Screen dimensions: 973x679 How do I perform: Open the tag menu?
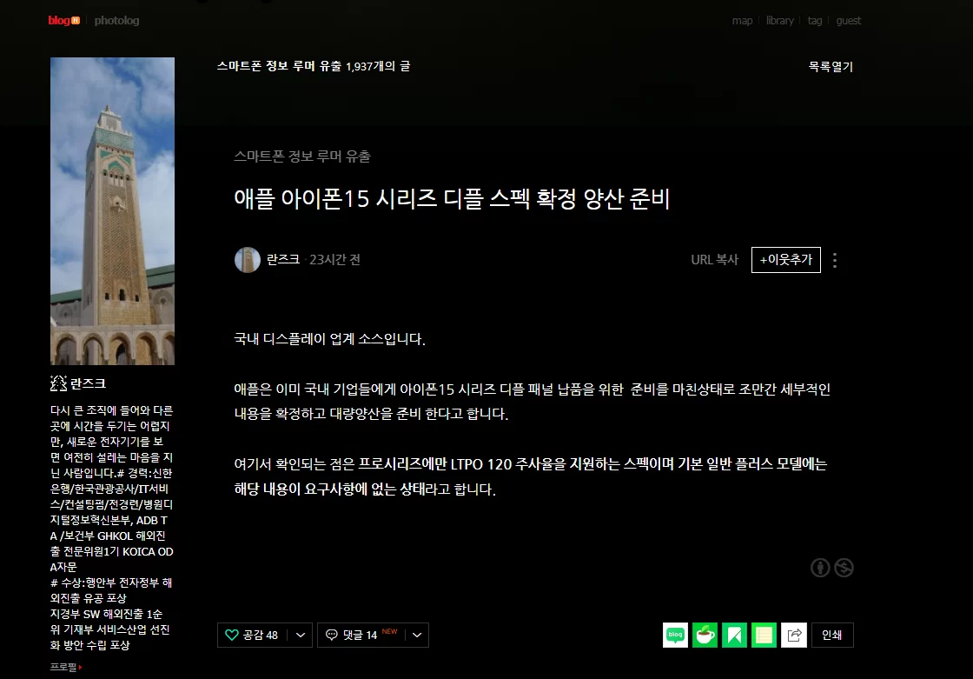(x=815, y=21)
